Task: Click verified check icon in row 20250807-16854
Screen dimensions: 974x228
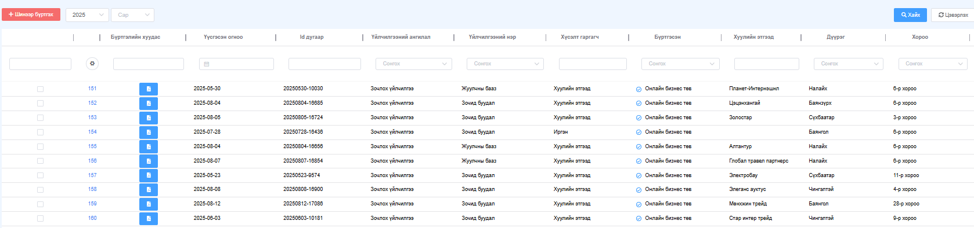Action: 638,161
